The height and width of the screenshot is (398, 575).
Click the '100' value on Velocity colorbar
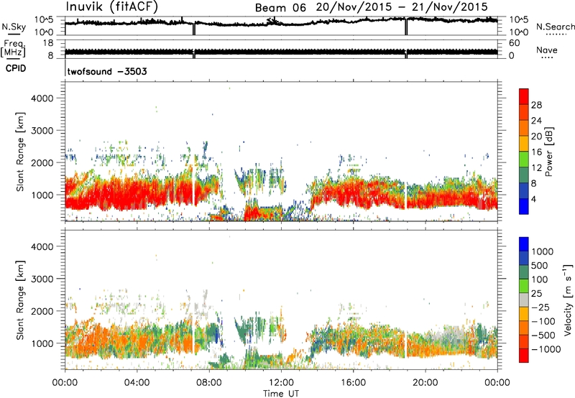pos(540,279)
